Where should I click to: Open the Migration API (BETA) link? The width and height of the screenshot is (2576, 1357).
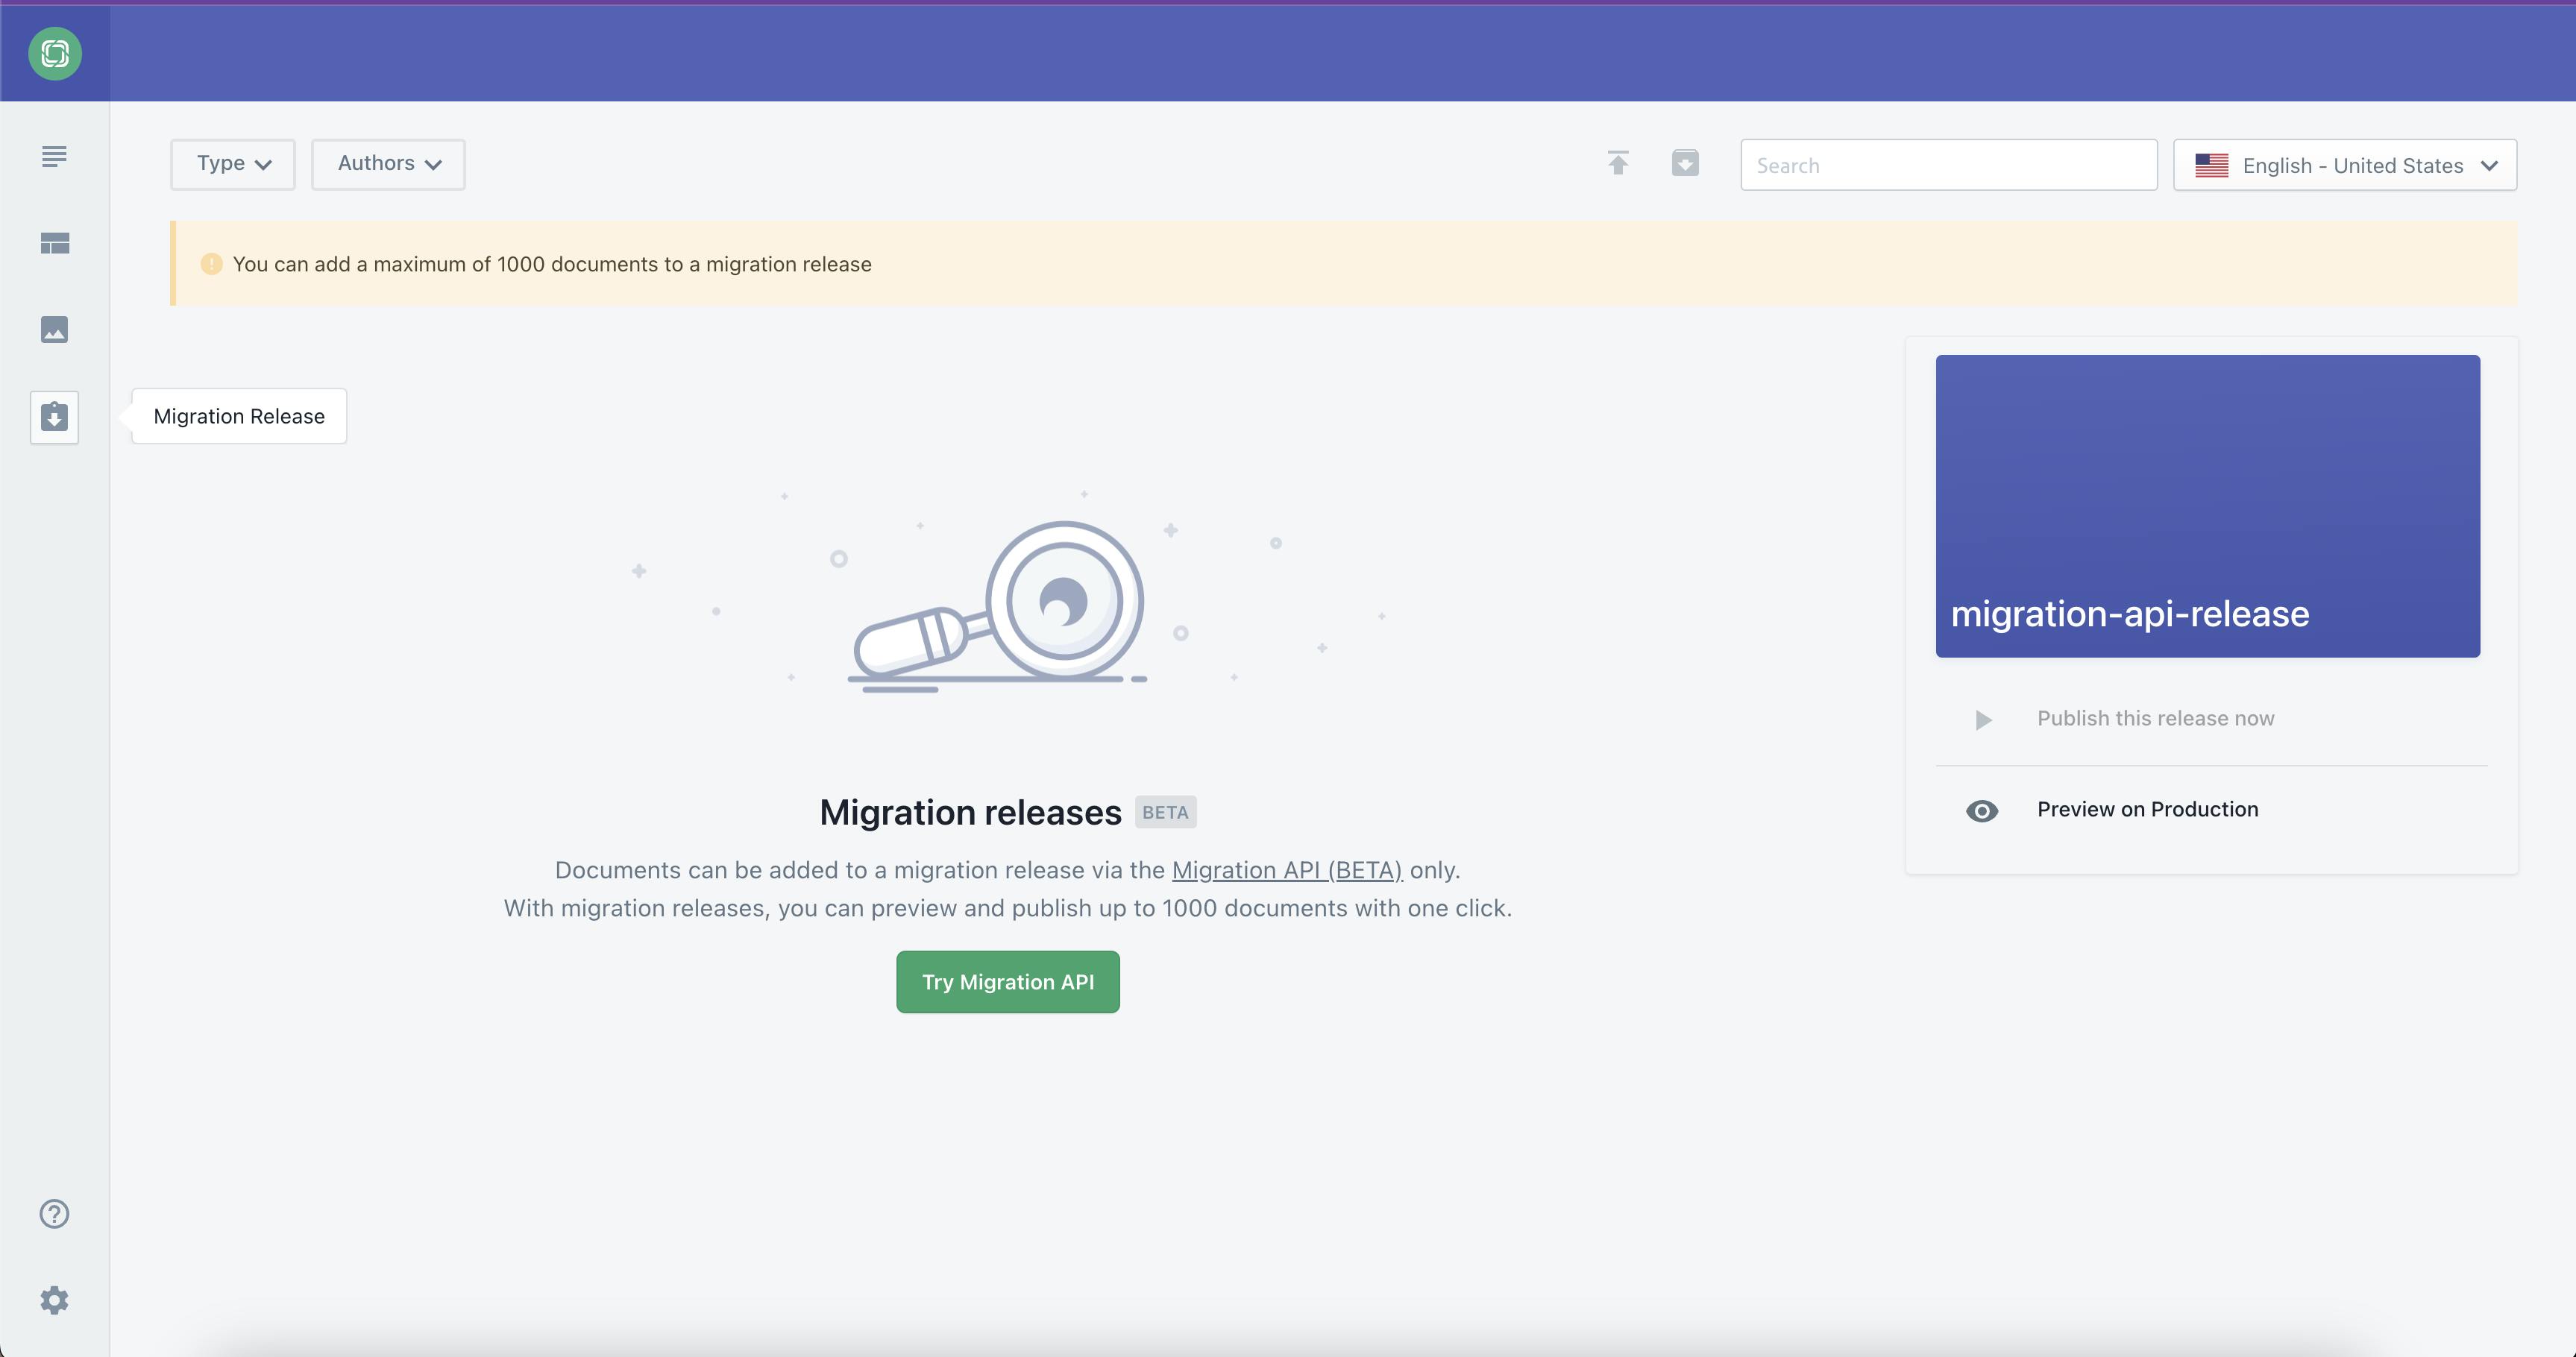click(x=1287, y=870)
